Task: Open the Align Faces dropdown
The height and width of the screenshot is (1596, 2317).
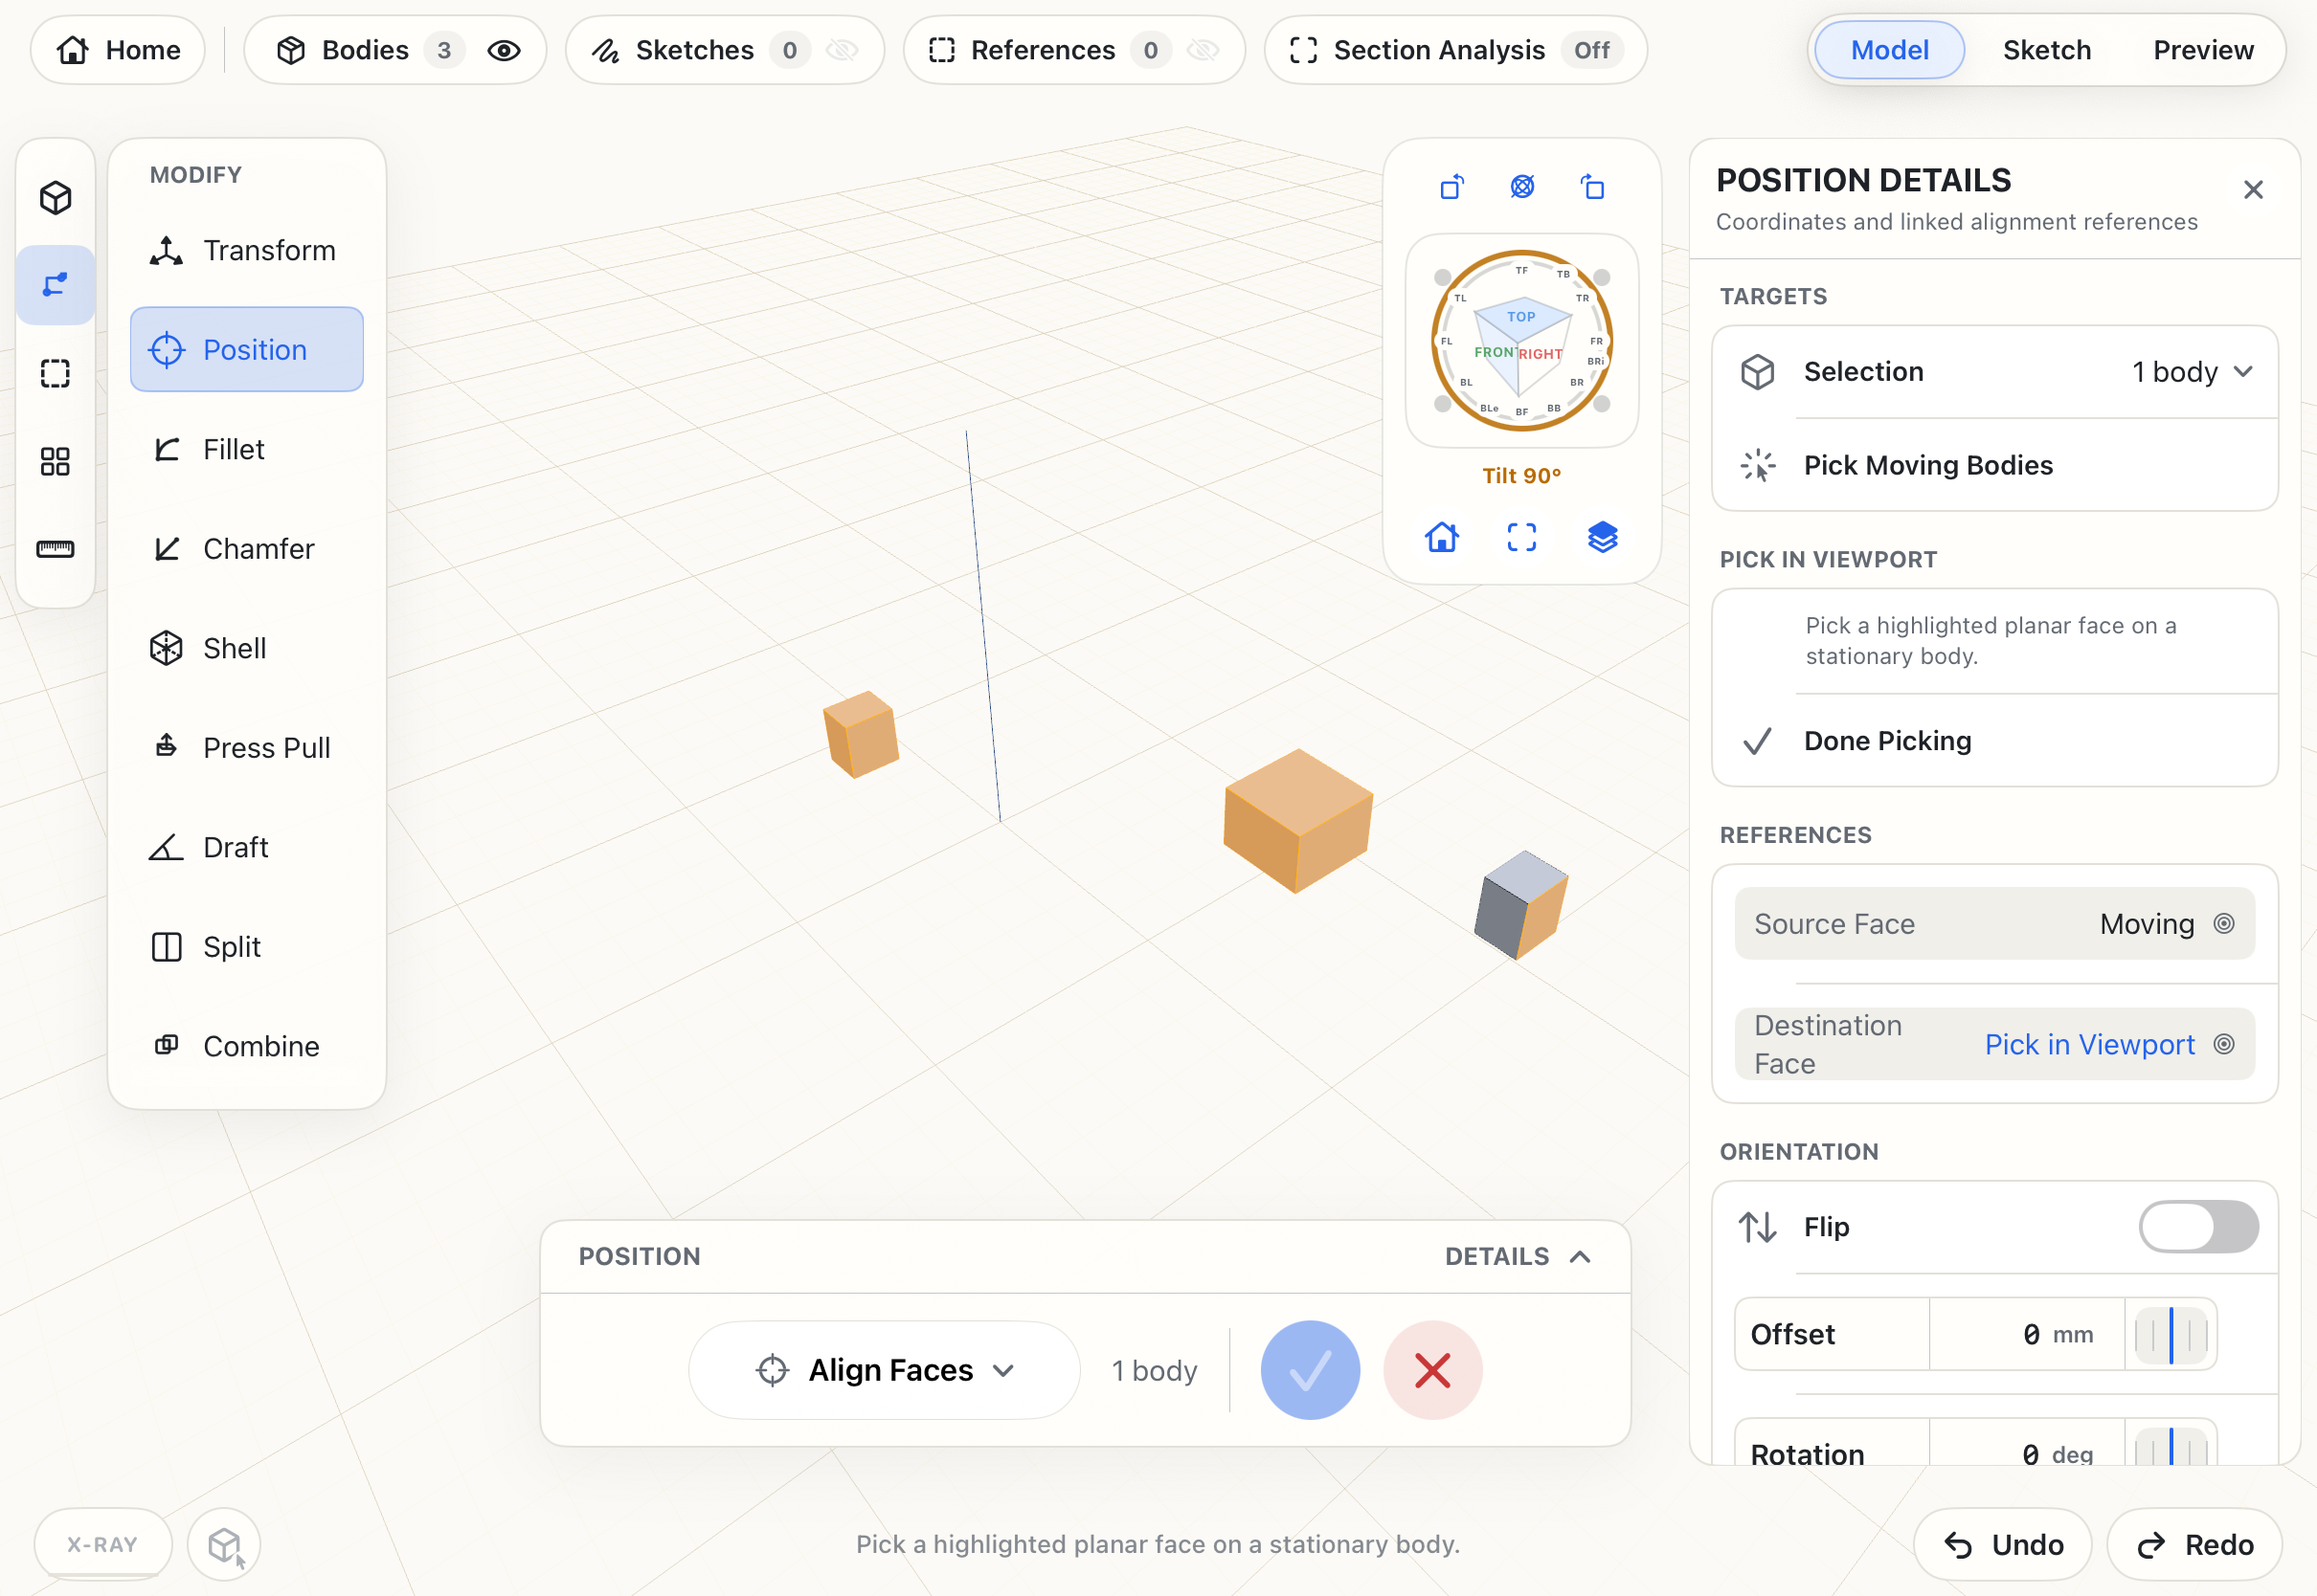Action: (885, 1370)
